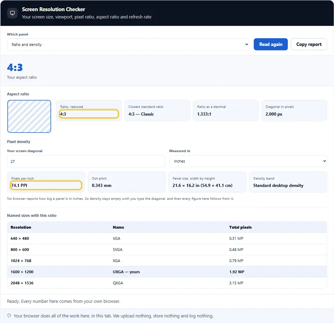
Task: Click the 0.79 MP total pixels cell
Action: (x=236, y=261)
